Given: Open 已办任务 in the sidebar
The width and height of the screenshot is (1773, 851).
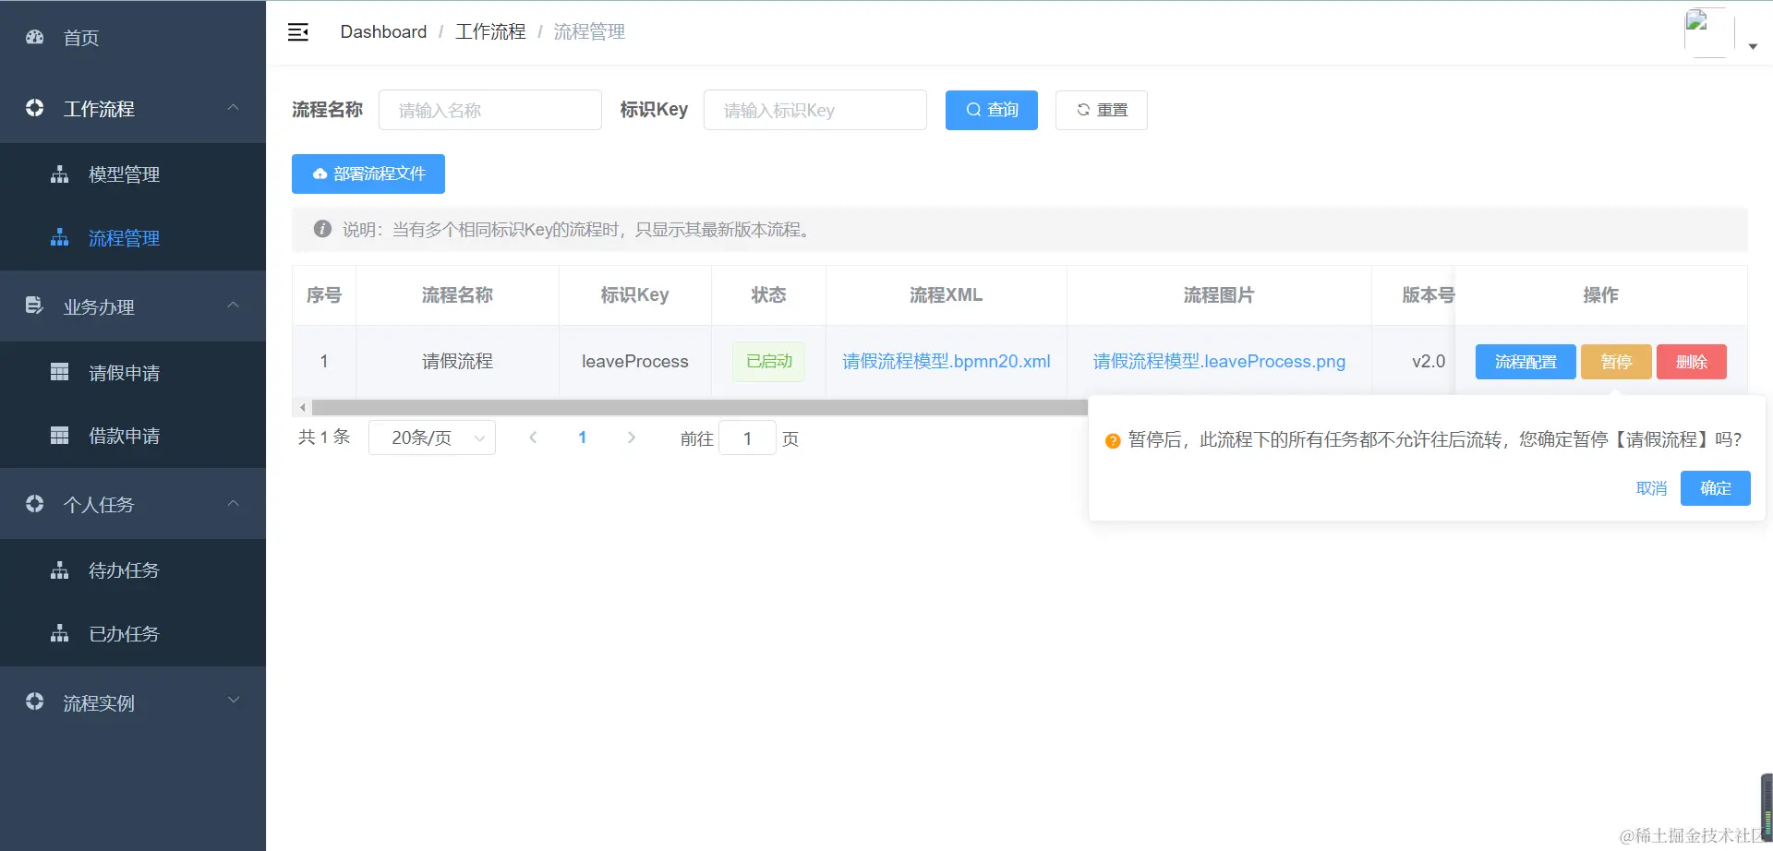Looking at the screenshot, I should pos(133,634).
